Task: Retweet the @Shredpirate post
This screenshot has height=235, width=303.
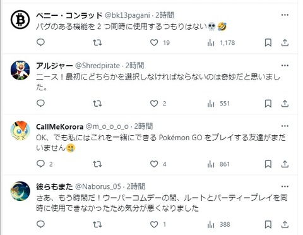Action: 97,104
